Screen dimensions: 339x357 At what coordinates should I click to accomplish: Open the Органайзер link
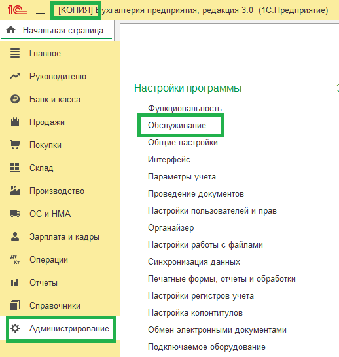tap(171, 228)
